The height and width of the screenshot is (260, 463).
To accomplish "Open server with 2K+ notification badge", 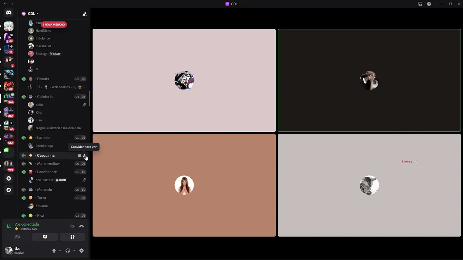I will coord(9,112).
